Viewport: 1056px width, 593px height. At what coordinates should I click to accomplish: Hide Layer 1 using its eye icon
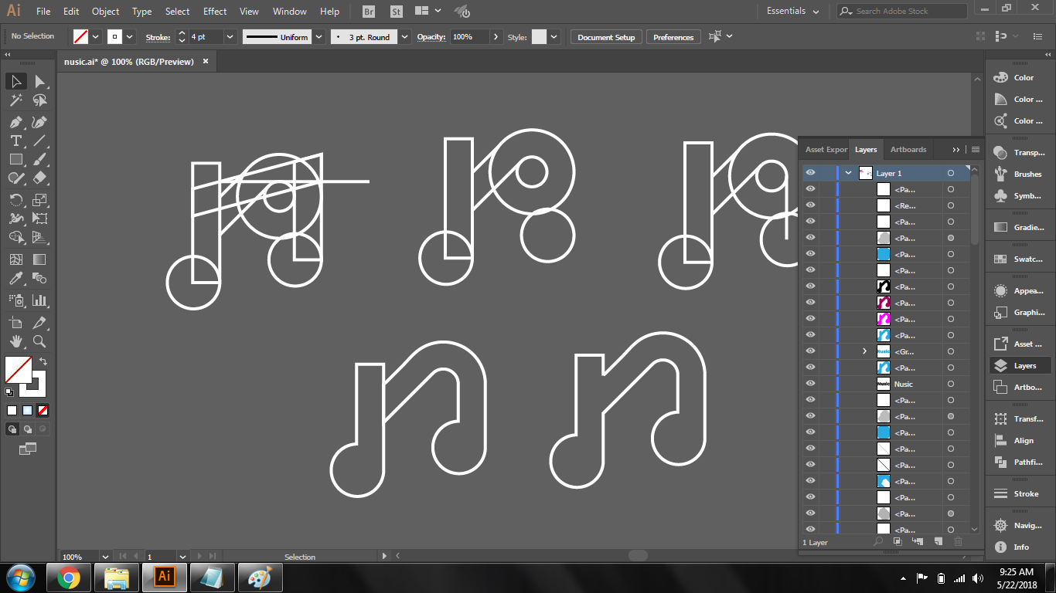810,173
